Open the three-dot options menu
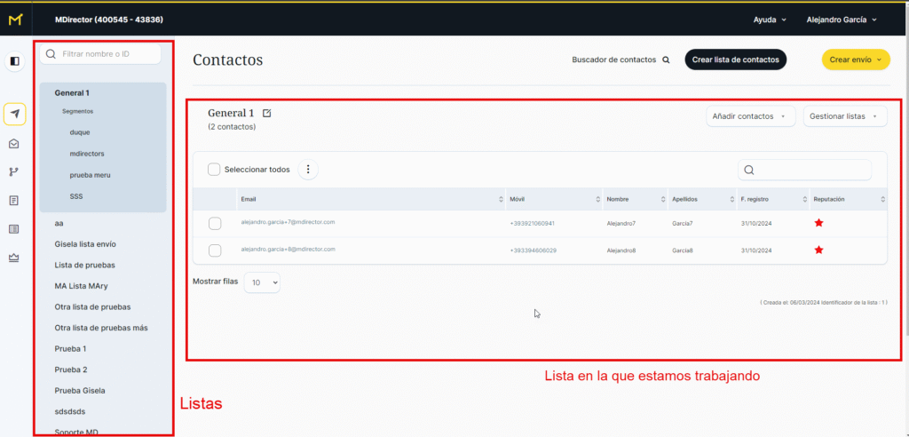Viewport: 909px width, 437px height. (x=308, y=170)
